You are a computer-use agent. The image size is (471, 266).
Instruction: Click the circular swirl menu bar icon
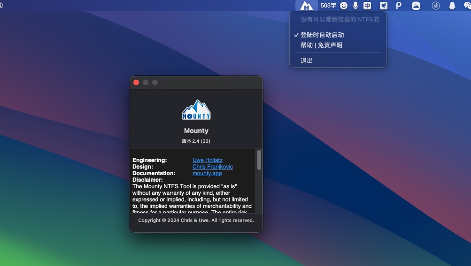pyautogui.click(x=436, y=6)
